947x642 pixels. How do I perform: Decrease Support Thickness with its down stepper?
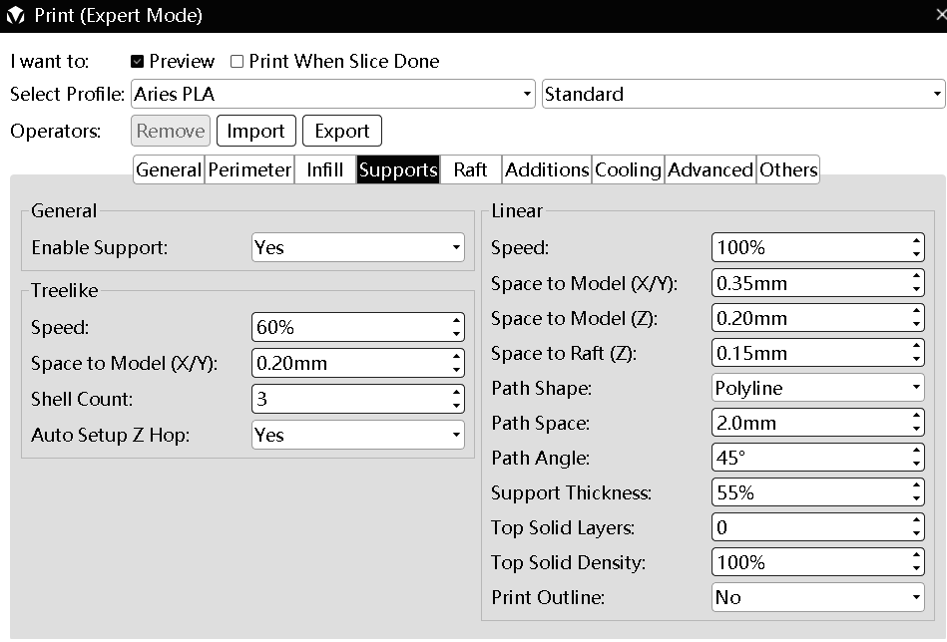coord(917,497)
